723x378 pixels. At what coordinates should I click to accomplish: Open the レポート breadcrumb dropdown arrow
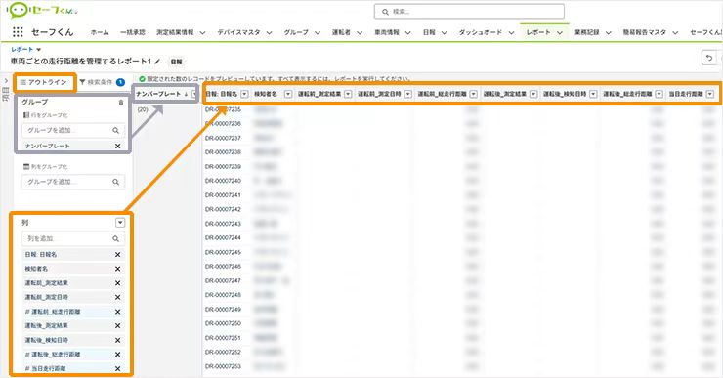click(39, 49)
